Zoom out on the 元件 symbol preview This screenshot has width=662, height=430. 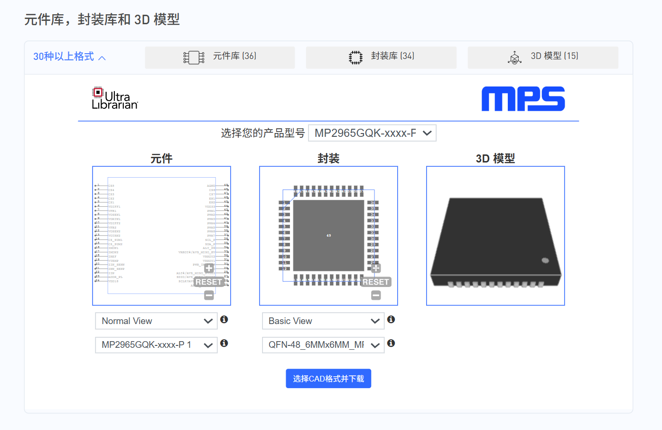(x=209, y=296)
